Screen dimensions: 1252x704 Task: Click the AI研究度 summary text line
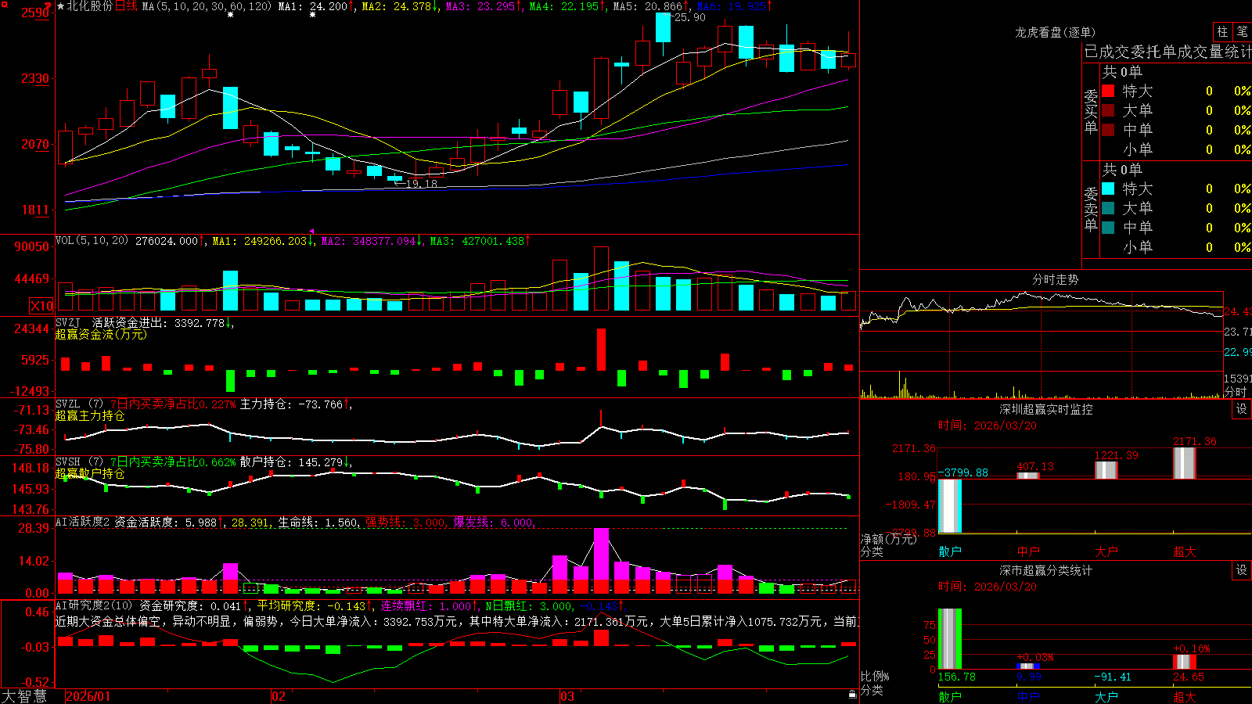point(457,621)
